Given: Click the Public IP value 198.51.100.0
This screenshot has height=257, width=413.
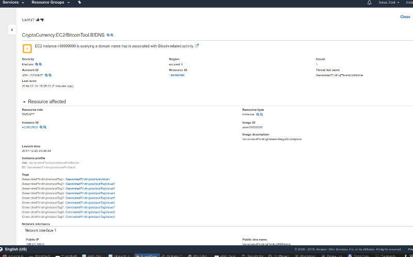Looking at the screenshot, I should (35, 244).
